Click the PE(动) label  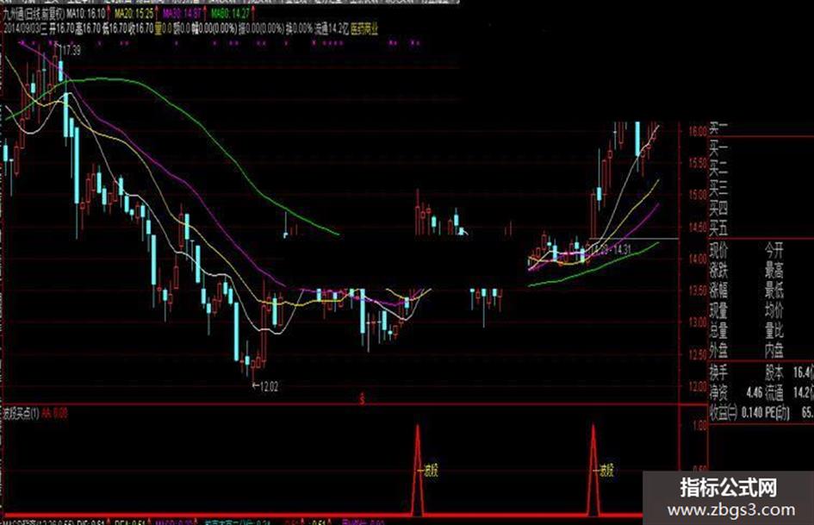775,413
